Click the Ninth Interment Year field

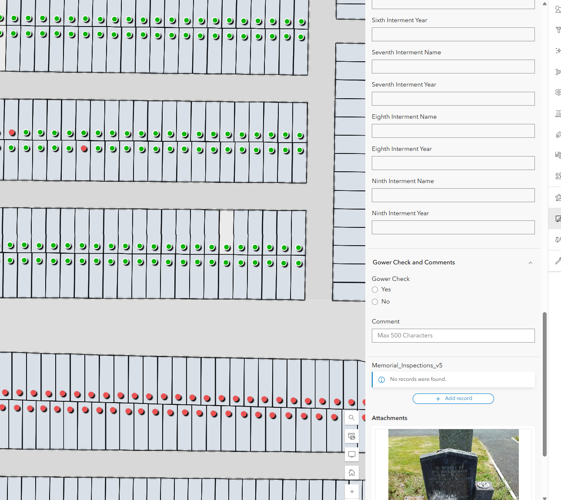pyautogui.click(x=453, y=227)
